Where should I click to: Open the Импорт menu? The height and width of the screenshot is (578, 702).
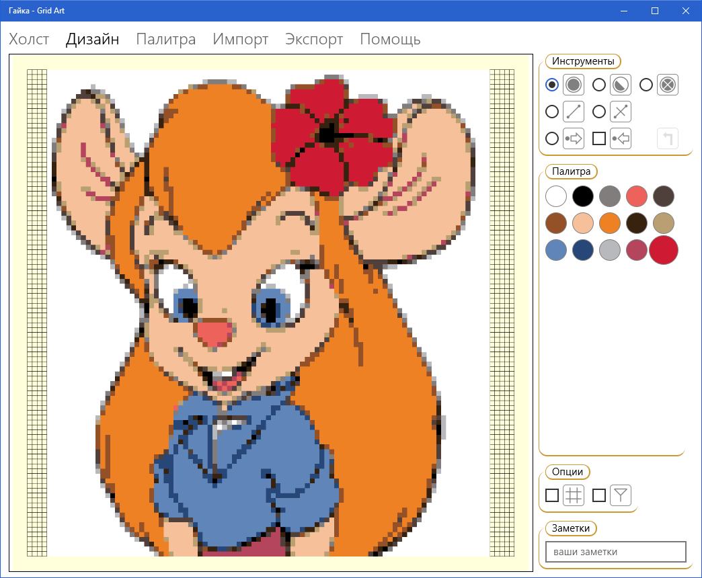241,40
